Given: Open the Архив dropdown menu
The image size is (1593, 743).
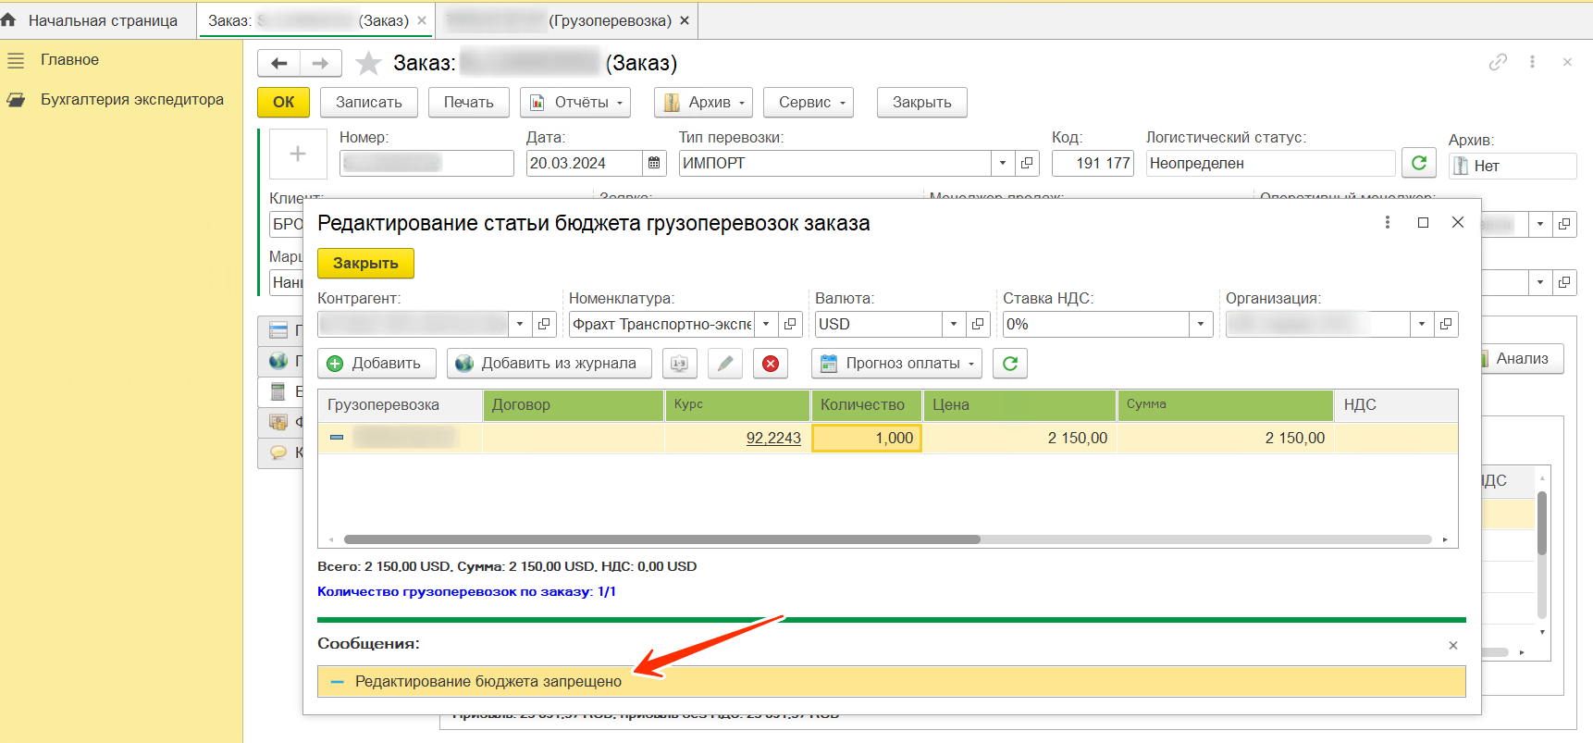Looking at the screenshot, I should [703, 103].
